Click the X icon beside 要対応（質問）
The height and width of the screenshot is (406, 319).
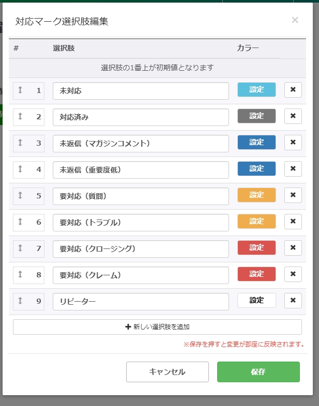coord(293,195)
